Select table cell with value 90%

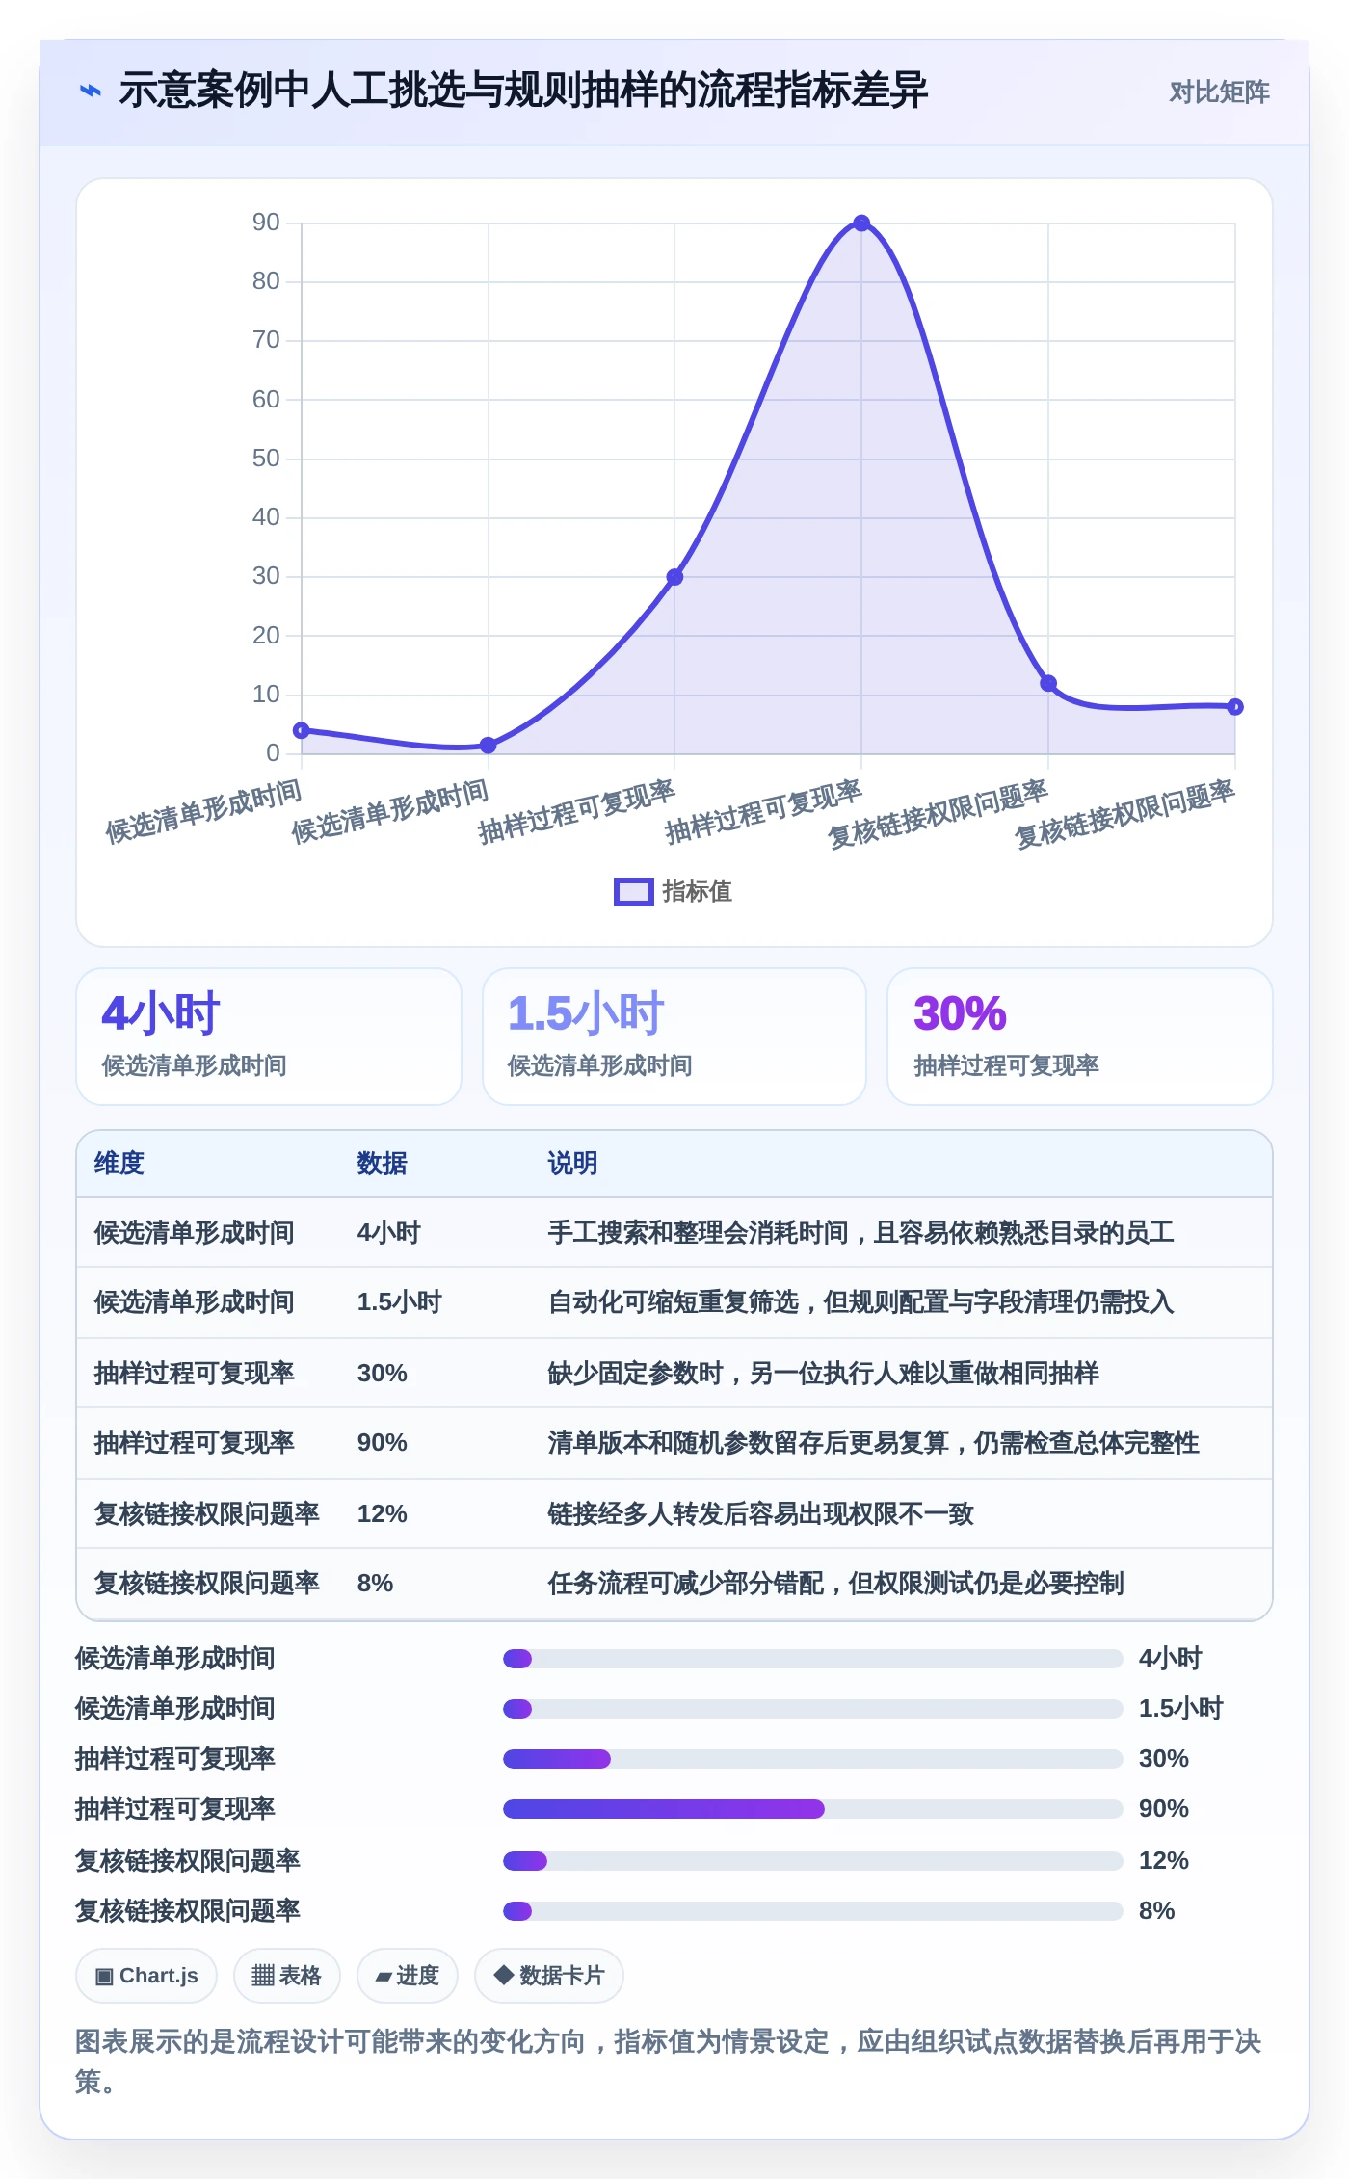tap(383, 1443)
